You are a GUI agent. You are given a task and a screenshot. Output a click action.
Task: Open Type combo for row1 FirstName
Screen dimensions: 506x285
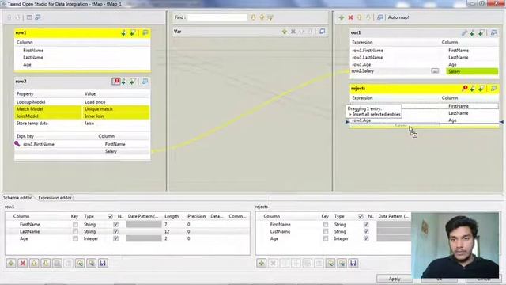click(x=89, y=224)
